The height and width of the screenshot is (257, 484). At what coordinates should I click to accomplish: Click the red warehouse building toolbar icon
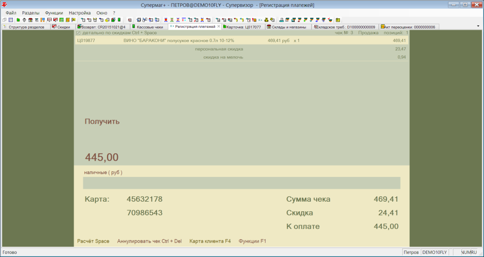[x=31, y=20]
